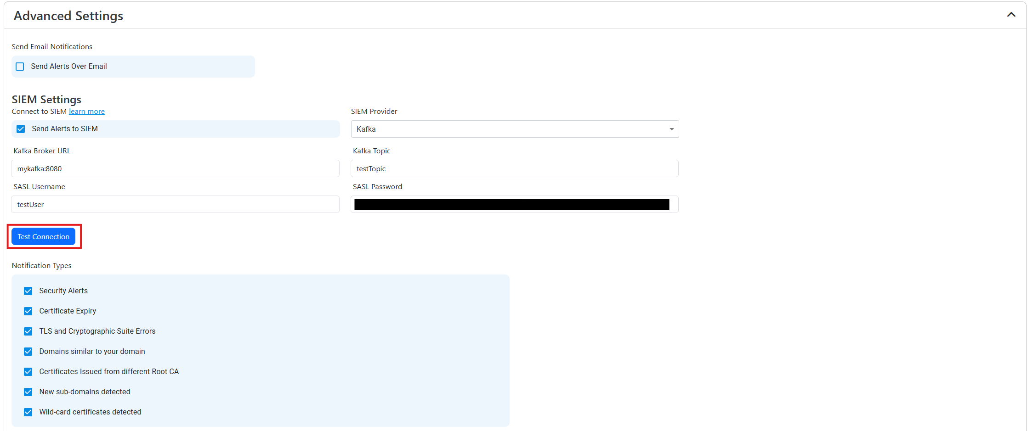Click the Kafka Broker URL field
Screen dimensions: 1028x431
[175, 168]
